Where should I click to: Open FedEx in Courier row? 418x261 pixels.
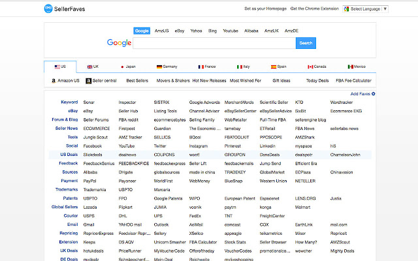coord(195,216)
